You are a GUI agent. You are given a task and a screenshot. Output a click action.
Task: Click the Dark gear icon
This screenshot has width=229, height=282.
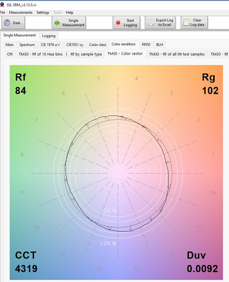(7, 23)
